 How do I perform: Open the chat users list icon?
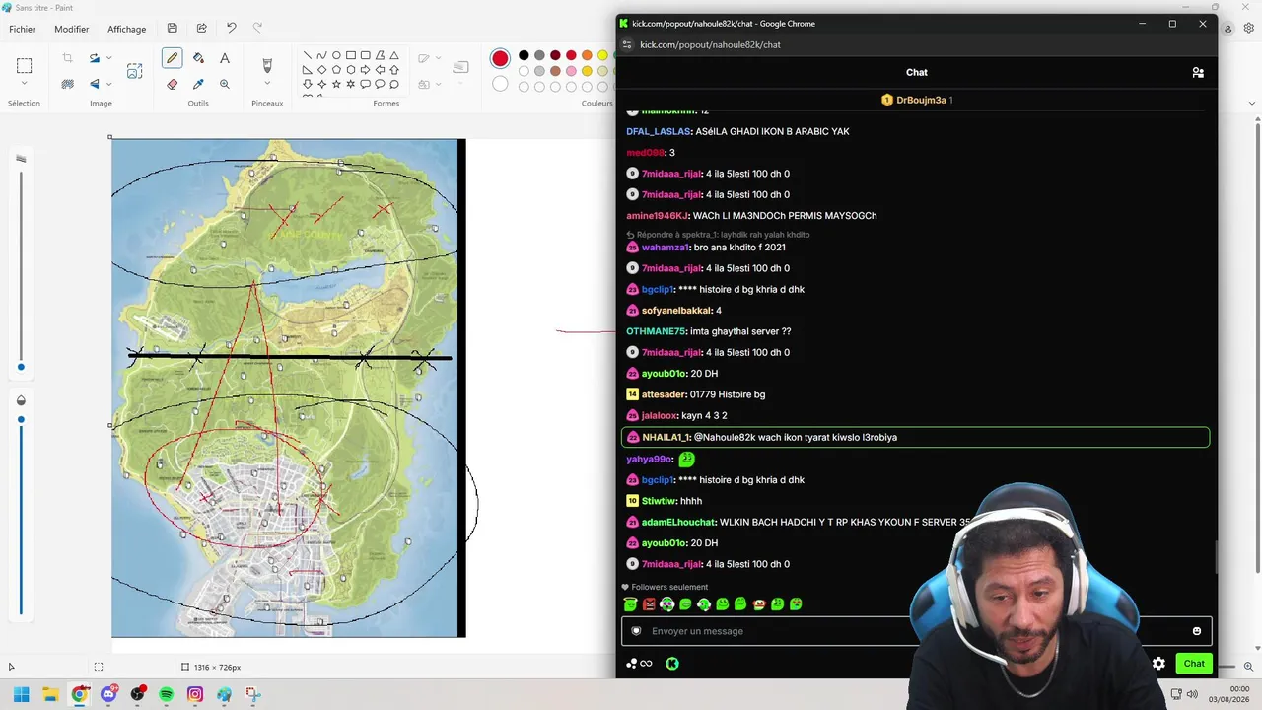pyautogui.click(x=1198, y=73)
